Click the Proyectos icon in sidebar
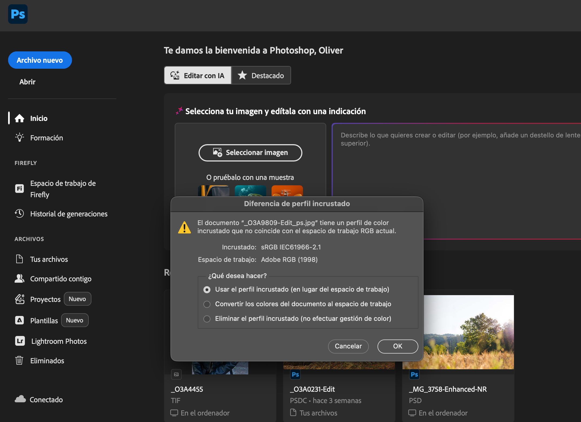This screenshot has height=422, width=581. 20,299
